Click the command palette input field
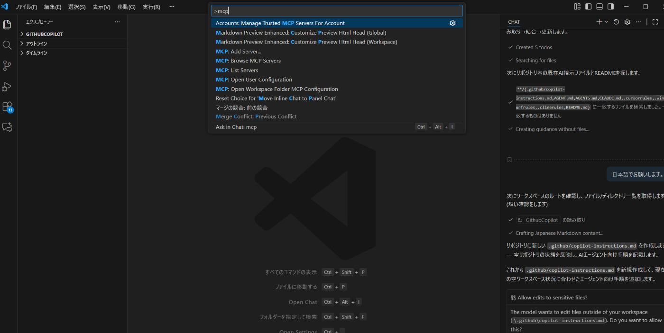 337,11
